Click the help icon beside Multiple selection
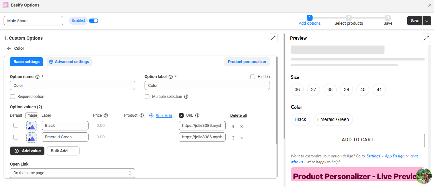Viewport: 434px width, 187px height. tap(186, 97)
